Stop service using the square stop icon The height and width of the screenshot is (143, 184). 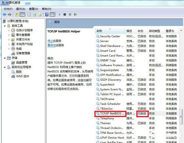click(x=65, y=14)
